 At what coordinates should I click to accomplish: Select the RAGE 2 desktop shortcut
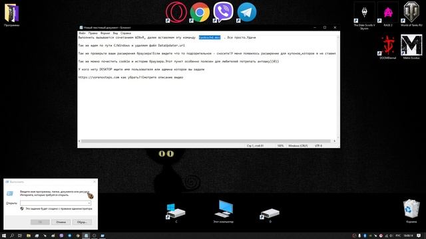(x=388, y=14)
